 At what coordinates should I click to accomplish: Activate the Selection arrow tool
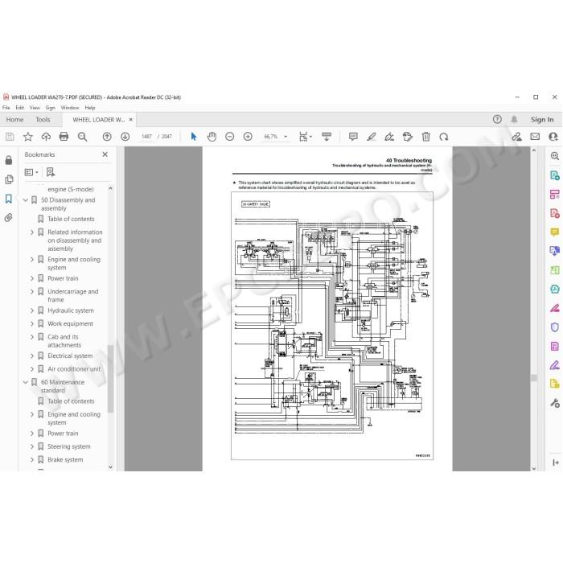coord(194,137)
